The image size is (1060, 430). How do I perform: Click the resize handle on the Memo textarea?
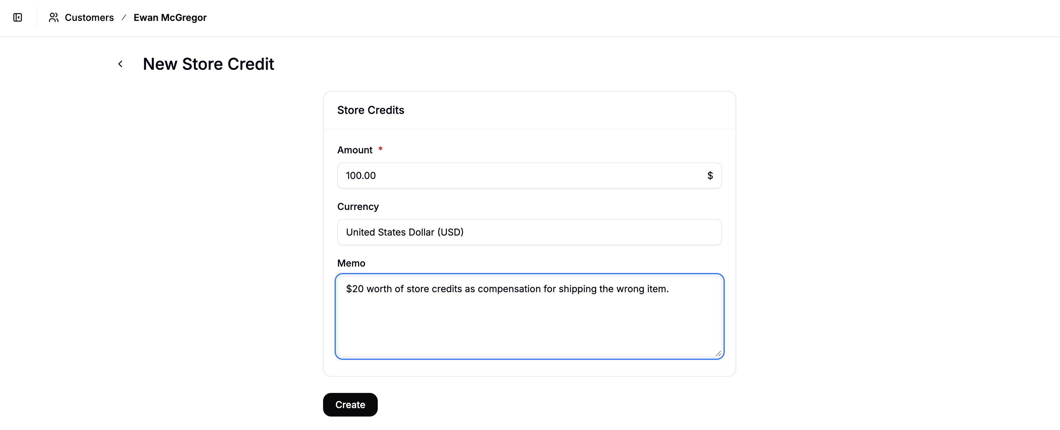(718, 353)
